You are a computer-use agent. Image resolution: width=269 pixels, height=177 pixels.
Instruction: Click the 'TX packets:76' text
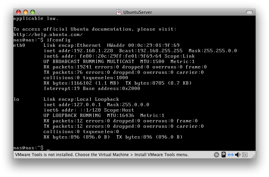click(63, 72)
